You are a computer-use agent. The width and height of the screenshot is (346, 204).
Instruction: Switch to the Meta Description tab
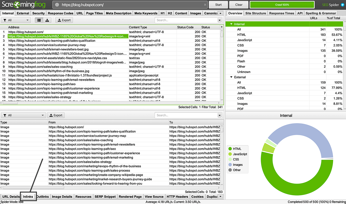(119, 13)
